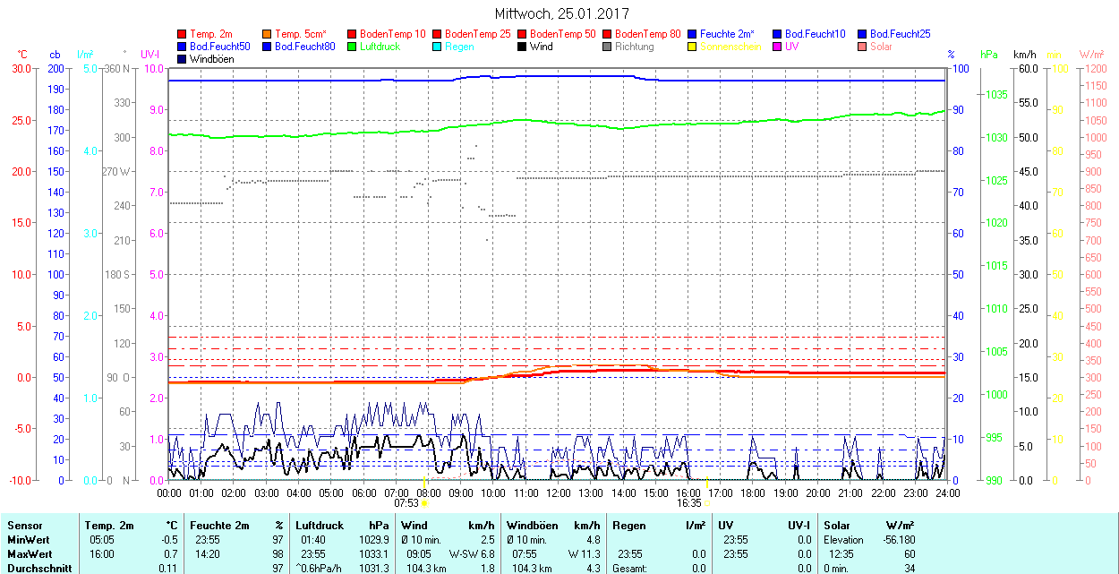This screenshot has width=1119, height=574.
Task: Click the cyan Regen legend swatch
Action: (x=438, y=47)
